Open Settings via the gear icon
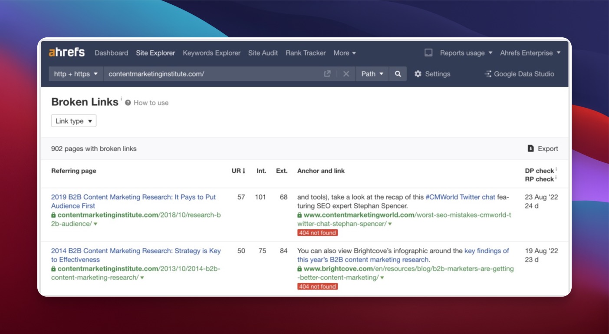Image resolution: width=609 pixels, height=334 pixels. coord(418,74)
